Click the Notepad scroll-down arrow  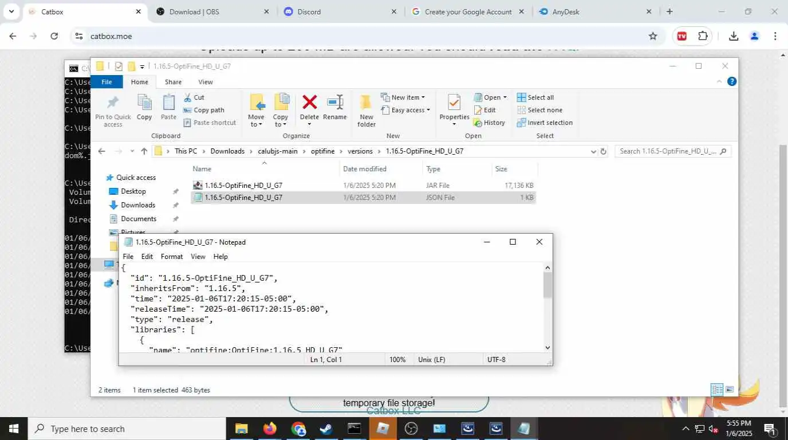point(547,347)
